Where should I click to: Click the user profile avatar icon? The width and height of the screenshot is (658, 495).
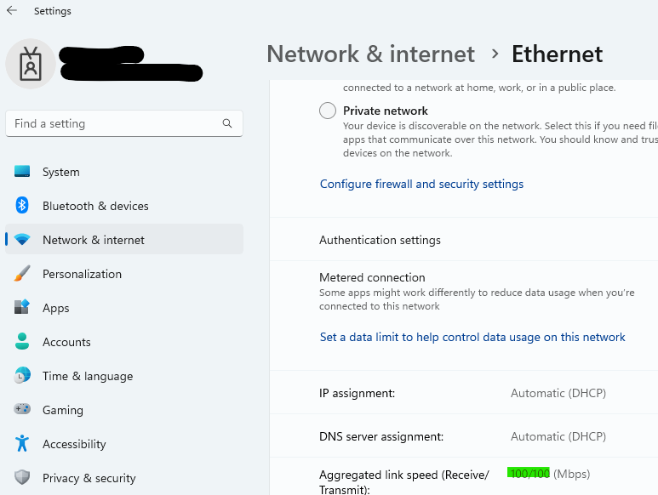pos(31,64)
